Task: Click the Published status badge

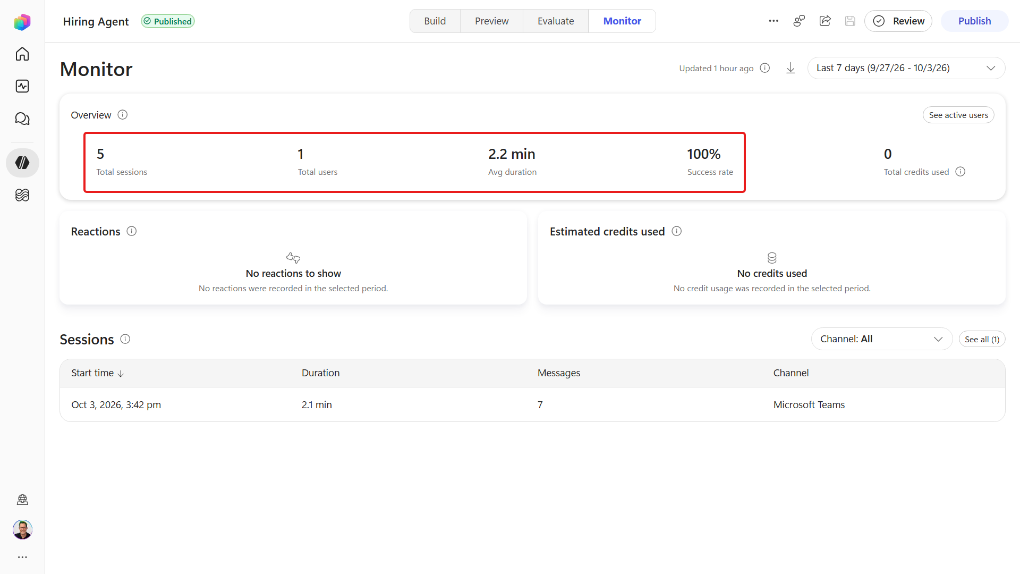Action: point(168,21)
